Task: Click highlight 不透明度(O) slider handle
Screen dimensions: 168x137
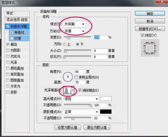Action: point(91,105)
